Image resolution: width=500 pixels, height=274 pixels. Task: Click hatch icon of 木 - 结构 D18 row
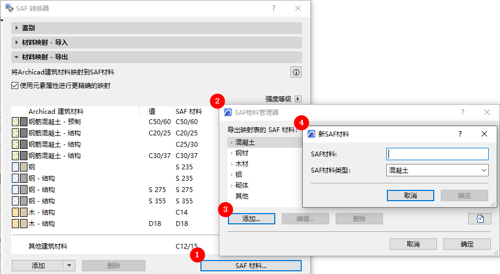(x=15, y=223)
